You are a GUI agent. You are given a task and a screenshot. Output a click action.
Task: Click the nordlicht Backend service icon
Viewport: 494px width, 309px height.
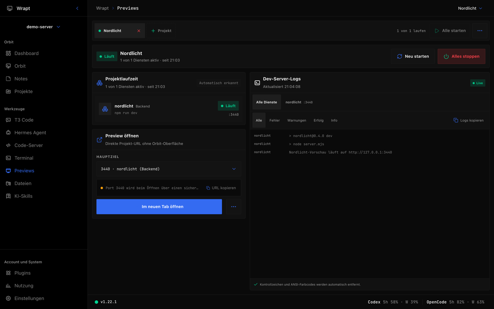pos(105,109)
